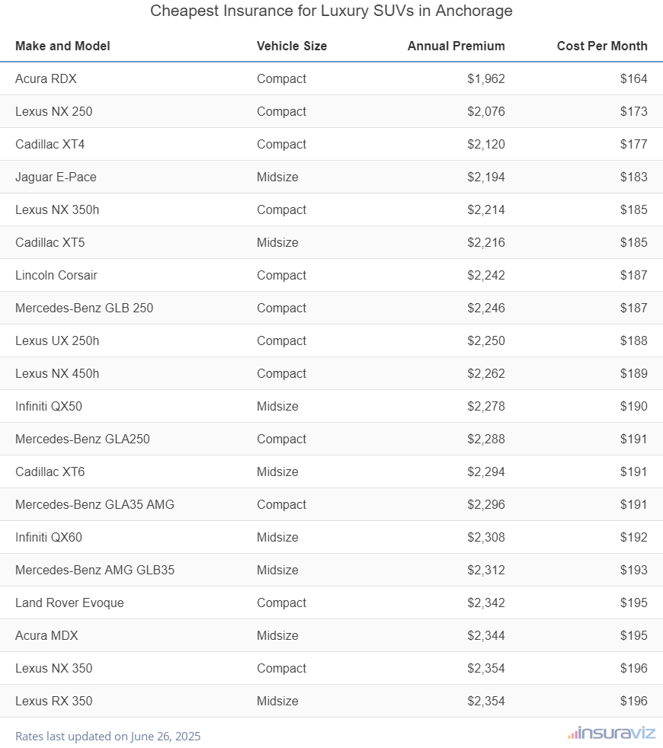Select the Jaguar E-Pace row
This screenshot has width=663, height=748.
56,177
